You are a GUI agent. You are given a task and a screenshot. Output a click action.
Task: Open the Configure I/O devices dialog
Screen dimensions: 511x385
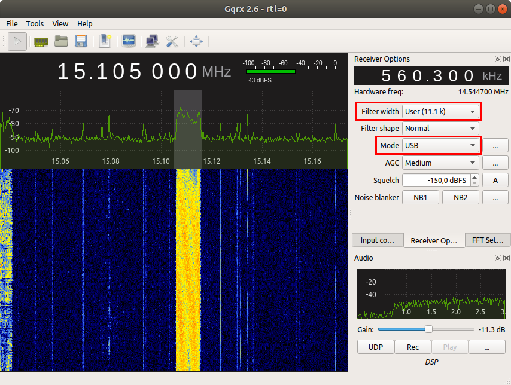(40, 41)
